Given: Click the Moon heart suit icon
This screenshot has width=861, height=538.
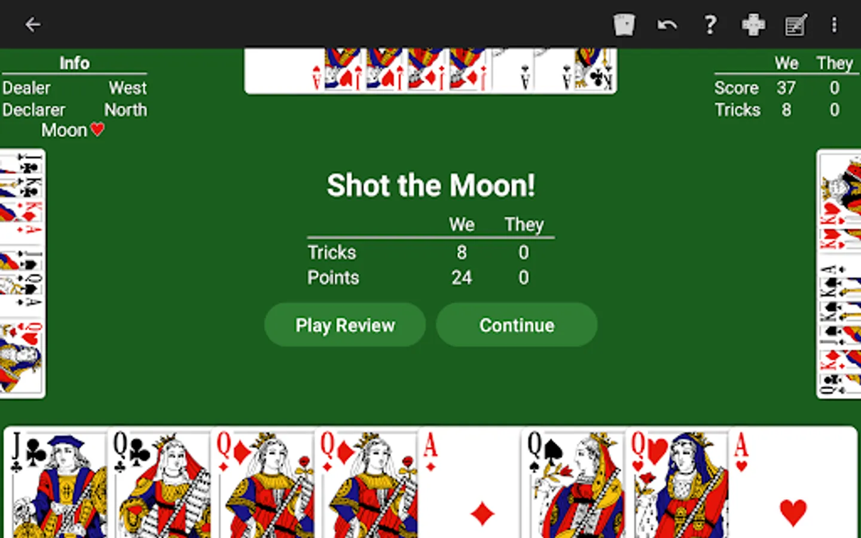Looking at the screenshot, I should pyautogui.click(x=97, y=129).
